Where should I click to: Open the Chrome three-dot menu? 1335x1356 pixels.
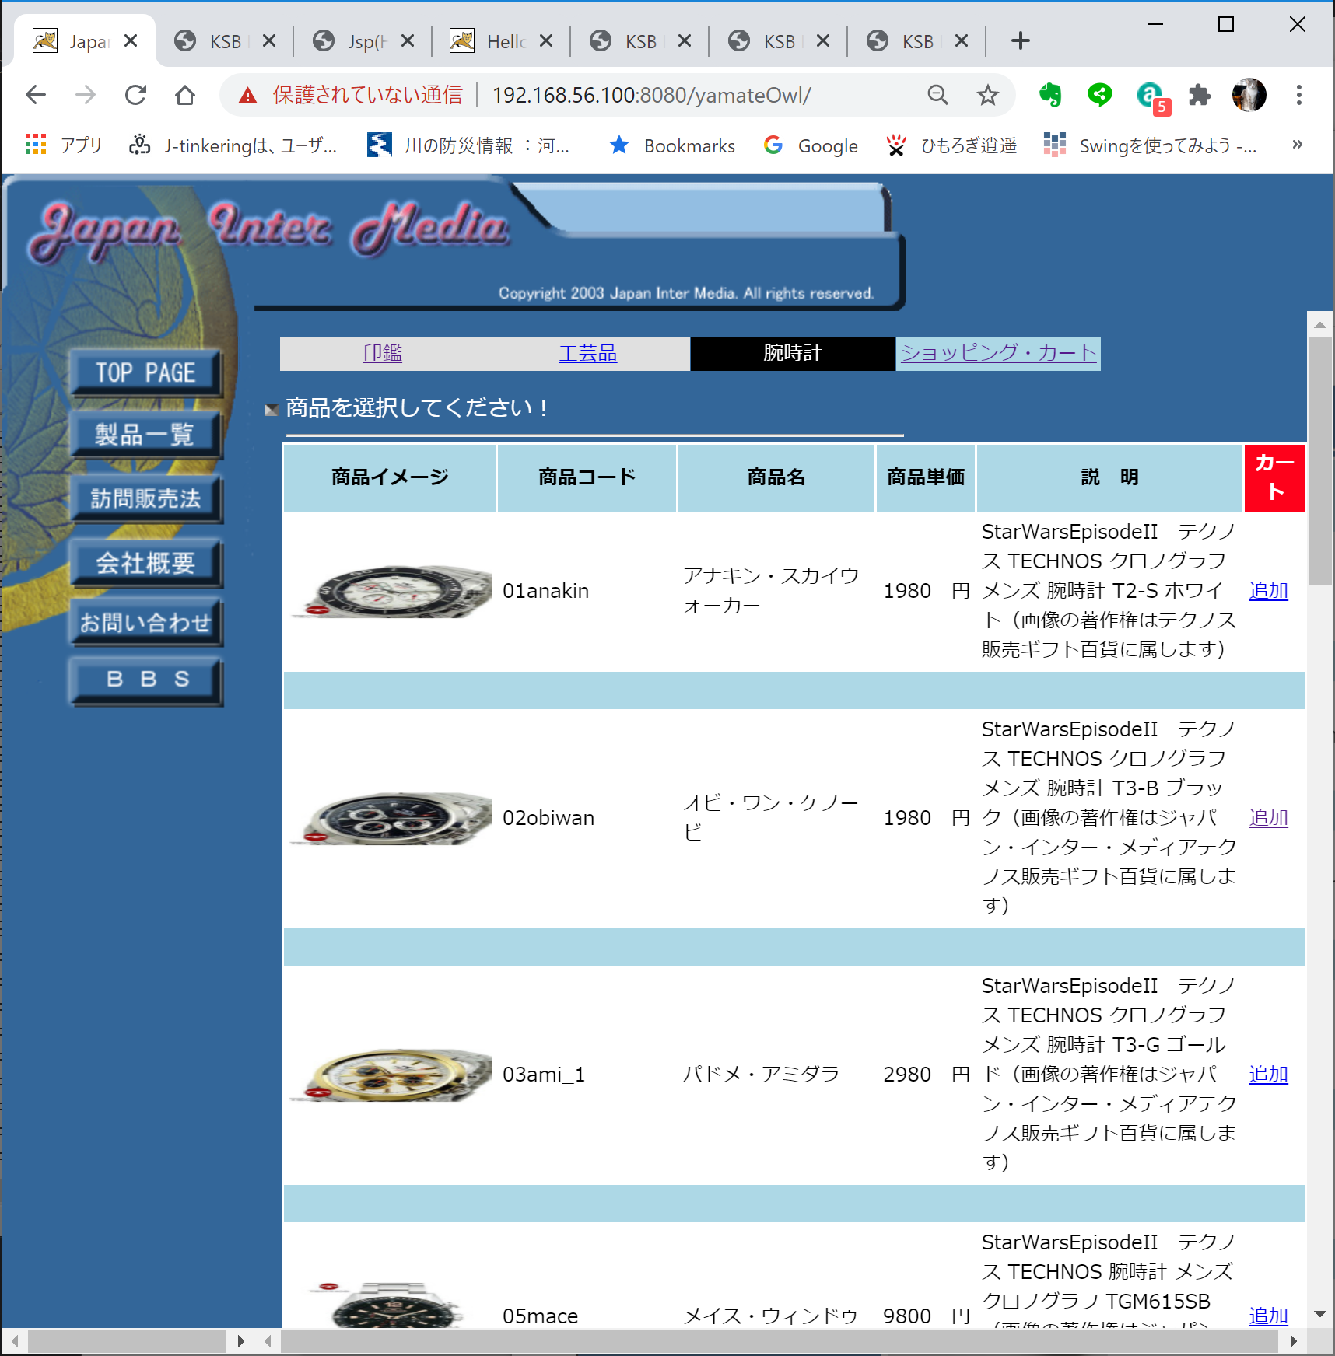tap(1299, 95)
